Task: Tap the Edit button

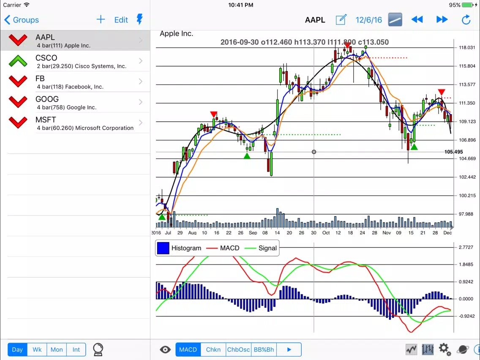Action: point(121,20)
